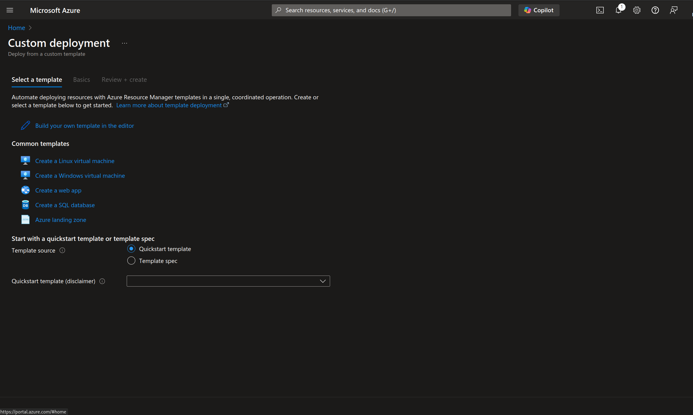
Task: Click the search magnifier icon
Action: (x=279, y=10)
